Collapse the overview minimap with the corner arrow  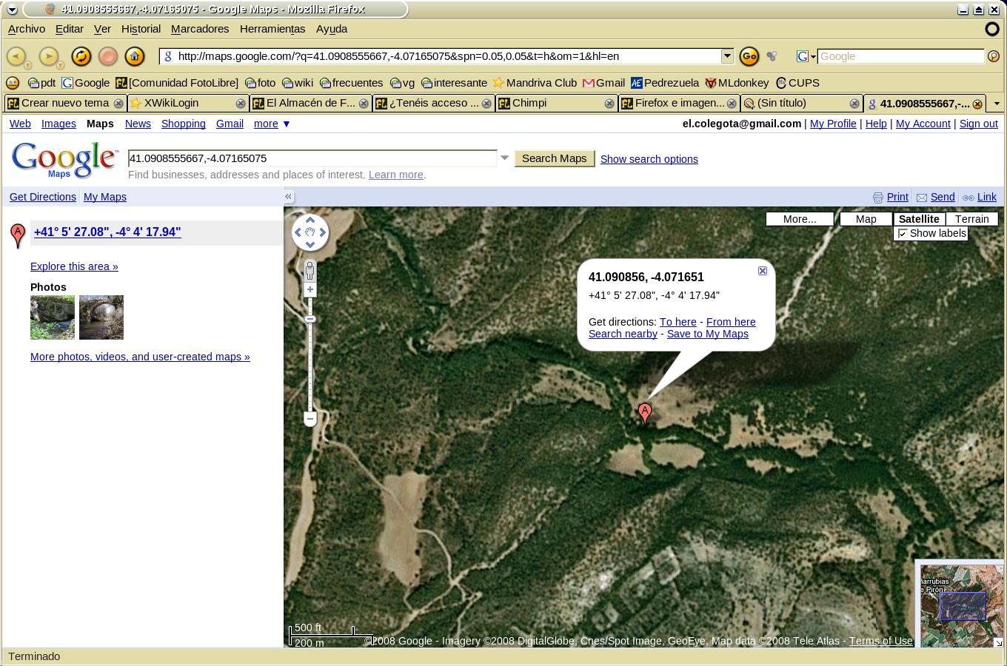pyautogui.click(x=997, y=642)
